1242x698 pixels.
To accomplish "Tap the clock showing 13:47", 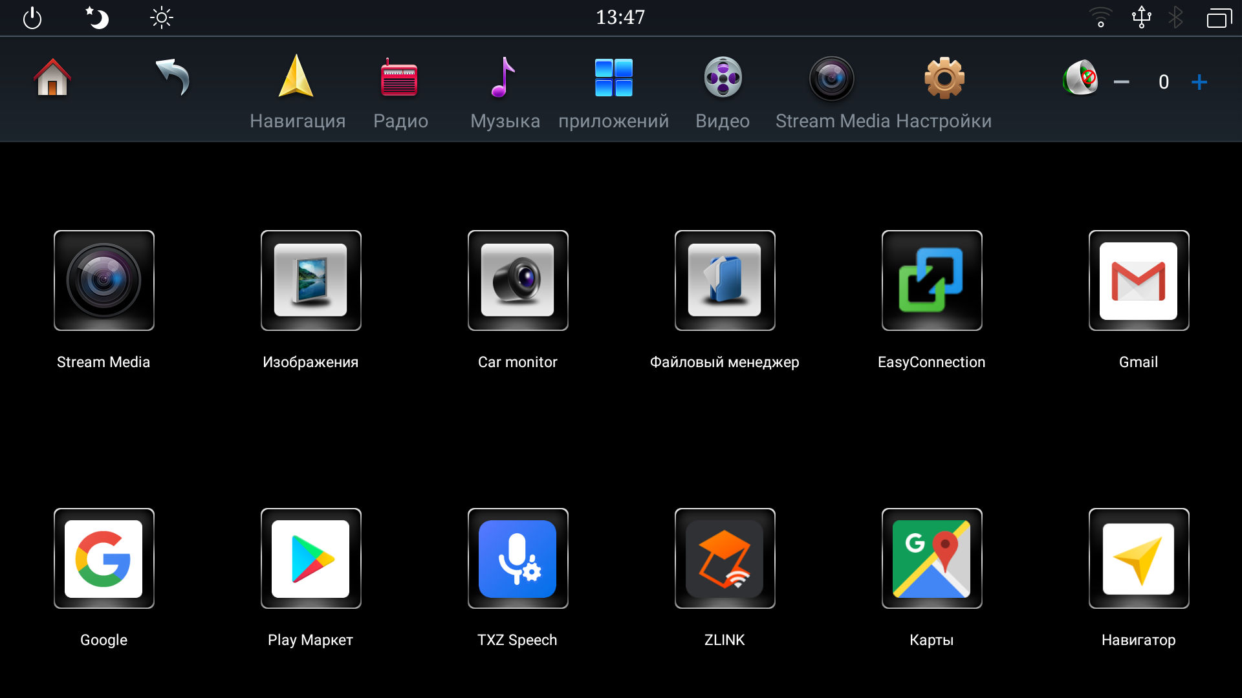I will 620,17.
